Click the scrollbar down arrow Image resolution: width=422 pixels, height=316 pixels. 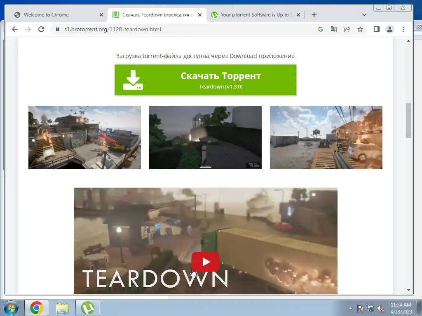[408, 290]
